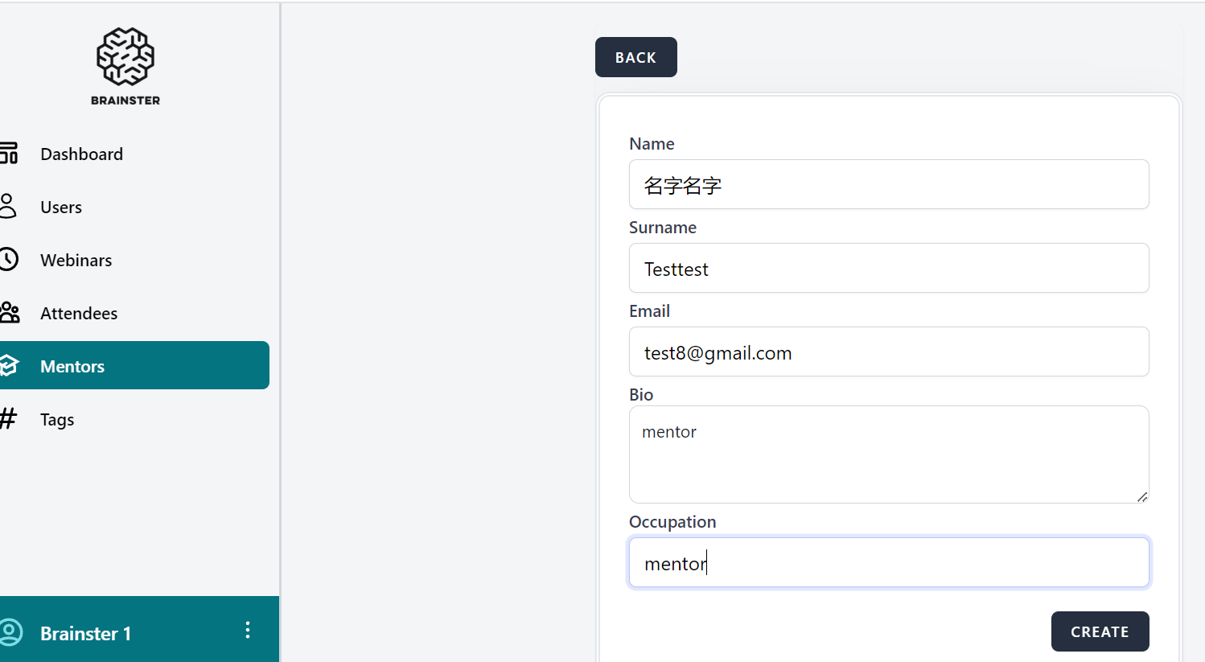Image resolution: width=1205 pixels, height=662 pixels.
Task: Click the Webinars clock icon
Action: tap(8, 259)
